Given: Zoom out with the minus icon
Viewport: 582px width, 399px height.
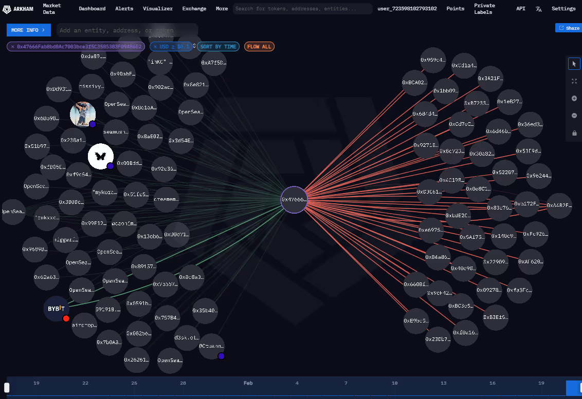Looking at the screenshot, I should pos(574,116).
